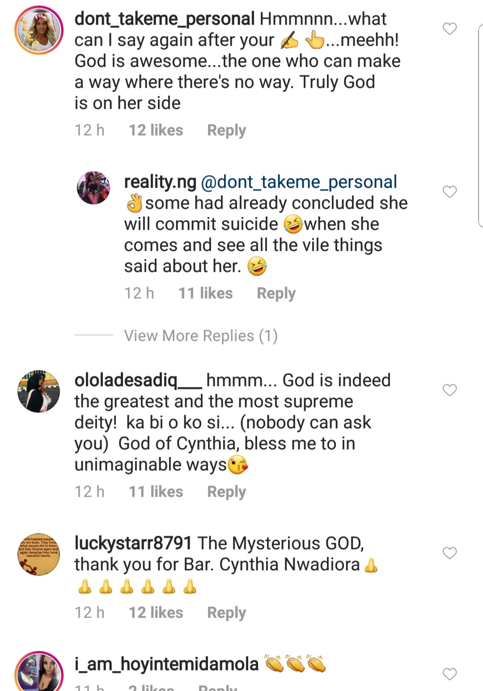The height and width of the screenshot is (691, 483).
Task: Like the dont_takeme_personal comment with heart
Action: point(449,29)
